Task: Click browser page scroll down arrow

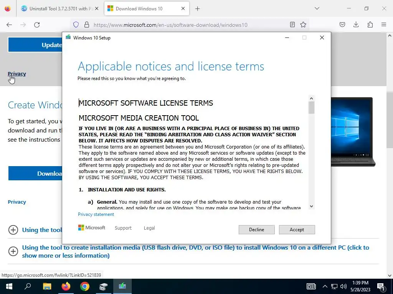Action: tap(390, 276)
